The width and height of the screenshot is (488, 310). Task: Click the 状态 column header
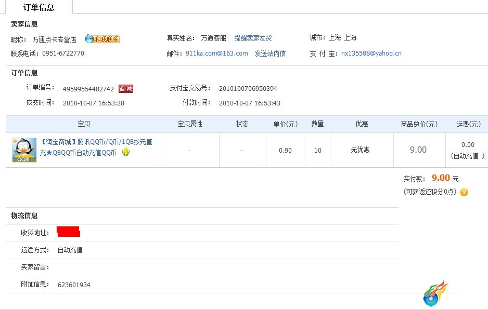tap(242, 124)
